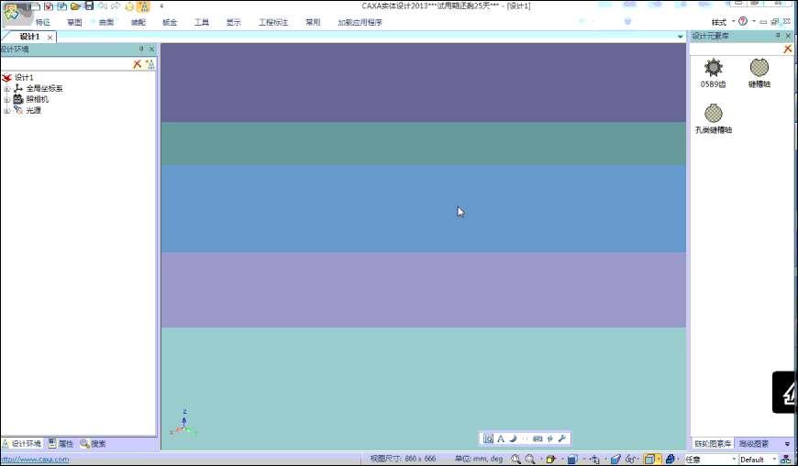This screenshot has width=798, height=466.
Task: Select 光源 in the design tree
Action: 33,110
